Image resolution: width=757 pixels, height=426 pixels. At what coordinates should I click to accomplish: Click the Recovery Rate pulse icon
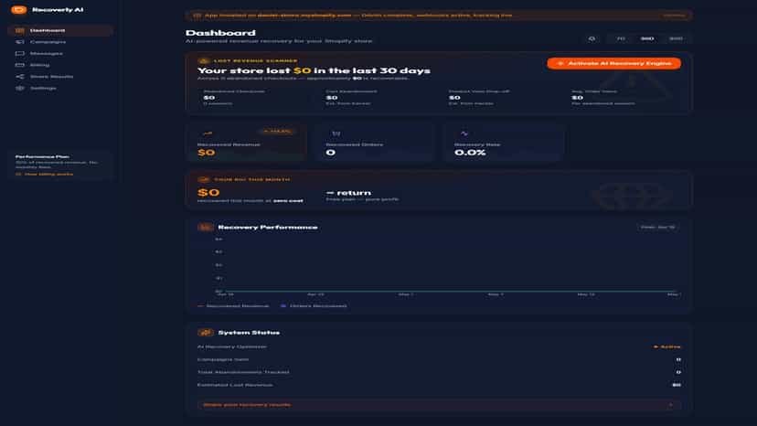(x=464, y=133)
